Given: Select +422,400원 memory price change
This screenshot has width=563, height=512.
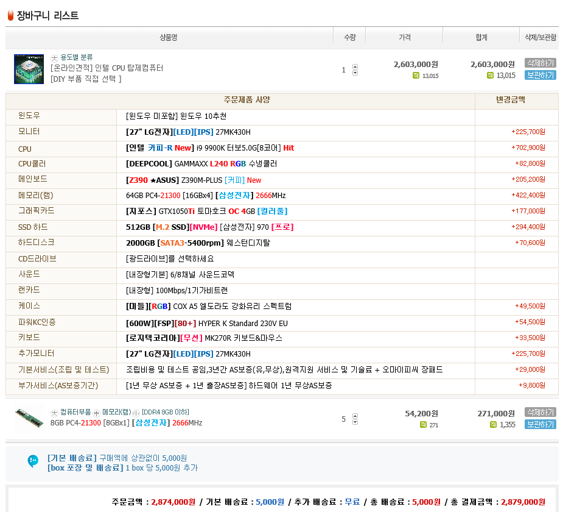Looking at the screenshot, I should click(x=528, y=195).
